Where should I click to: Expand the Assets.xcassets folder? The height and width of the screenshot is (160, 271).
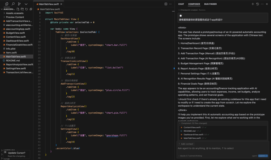tap(15, 13)
